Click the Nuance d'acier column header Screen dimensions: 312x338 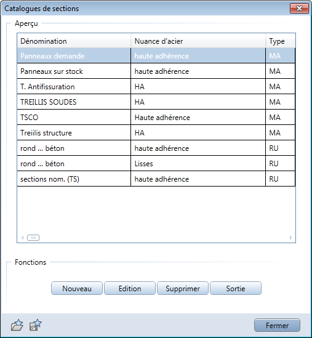pyautogui.click(x=198, y=41)
